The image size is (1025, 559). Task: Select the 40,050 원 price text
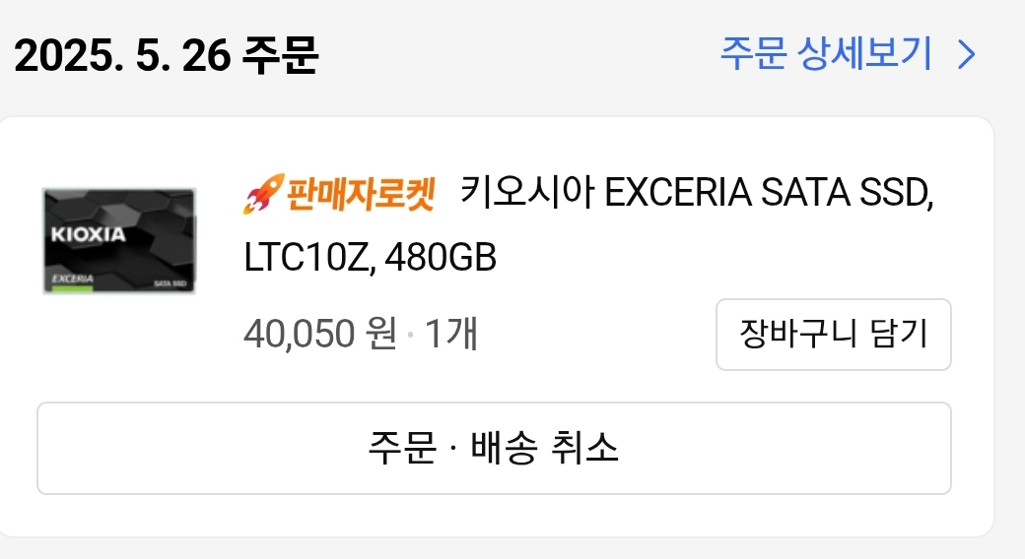coord(320,333)
